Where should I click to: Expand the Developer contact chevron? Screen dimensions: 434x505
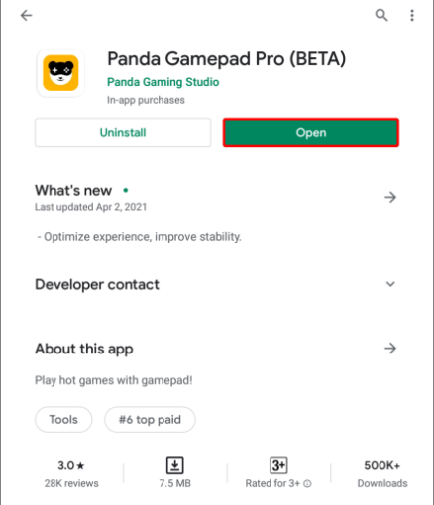(x=390, y=284)
